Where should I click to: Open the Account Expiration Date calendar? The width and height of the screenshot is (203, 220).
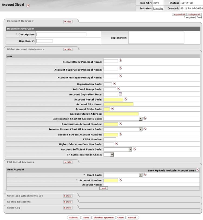point(120,94)
